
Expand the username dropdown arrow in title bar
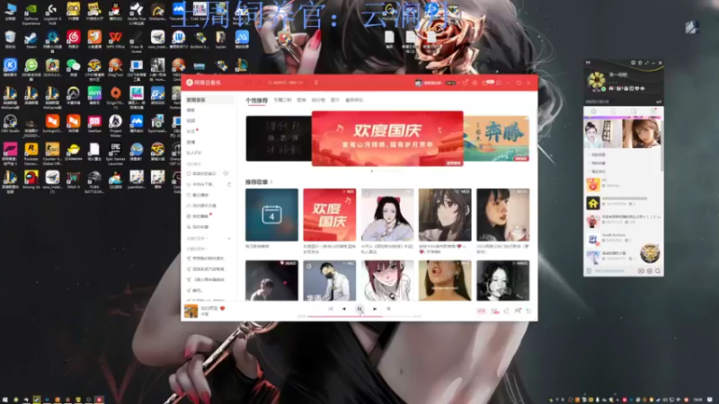tap(458, 83)
